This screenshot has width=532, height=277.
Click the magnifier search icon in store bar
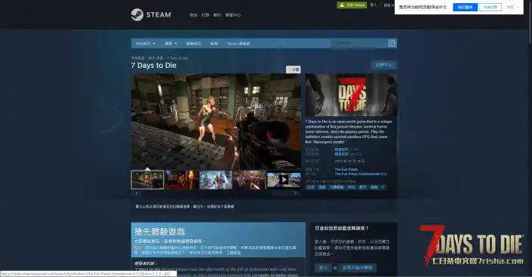[x=392, y=43]
